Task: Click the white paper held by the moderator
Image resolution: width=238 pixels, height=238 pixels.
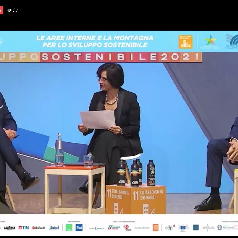Action: pos(98,120)
